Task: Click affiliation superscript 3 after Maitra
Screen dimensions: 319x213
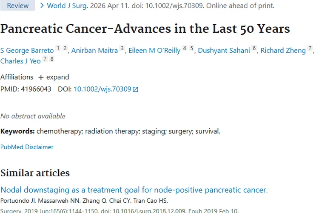Action: click(x=122, y=49)
